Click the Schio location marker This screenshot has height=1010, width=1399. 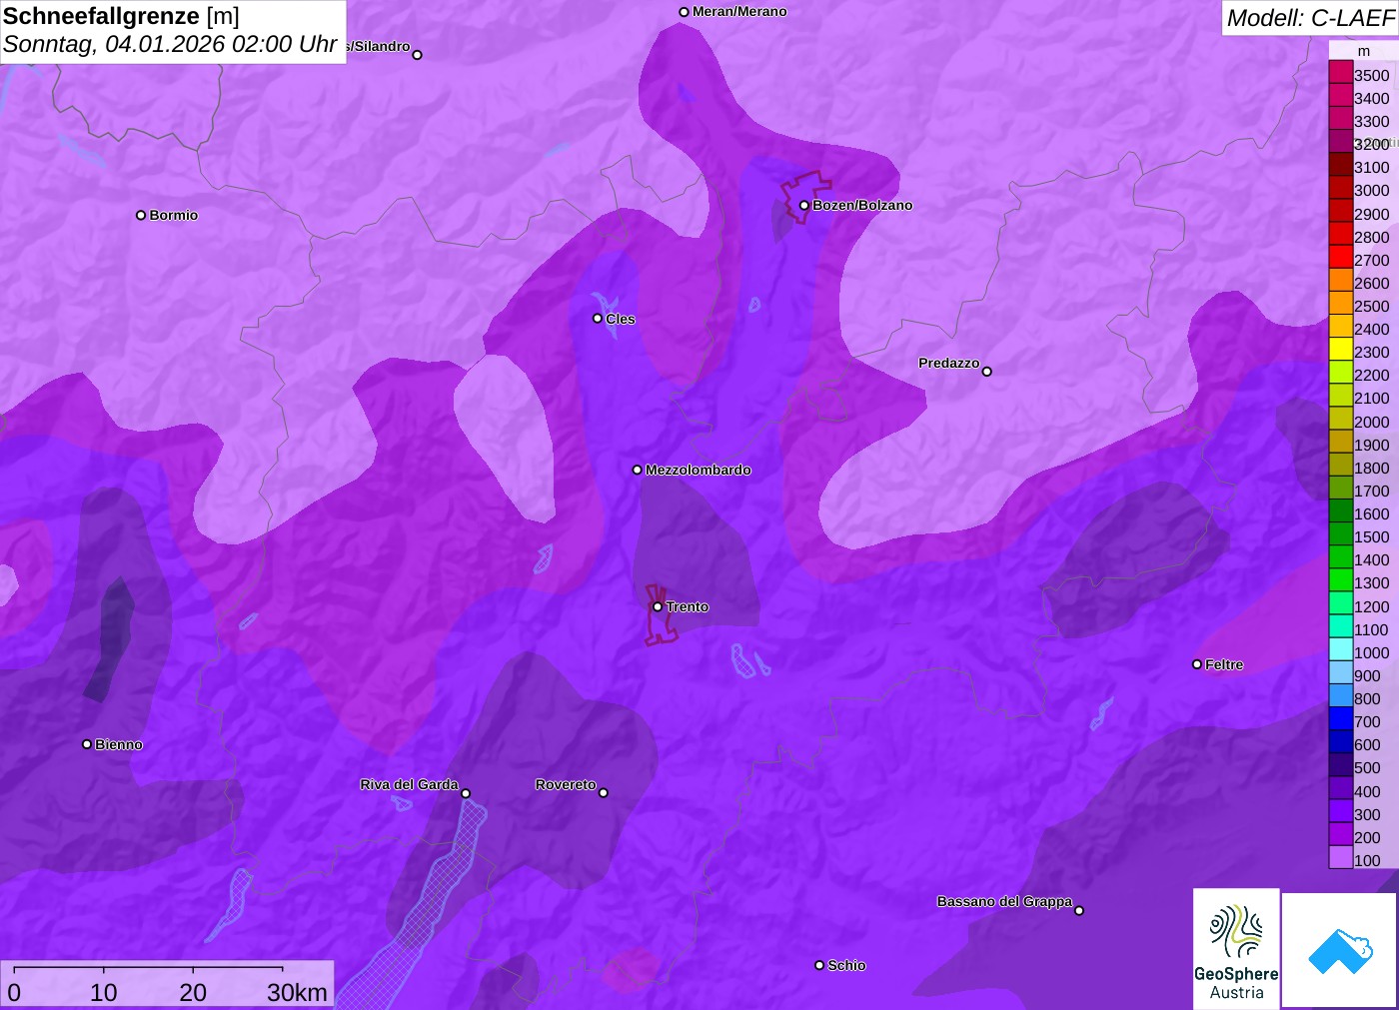[x=819, y=965]
